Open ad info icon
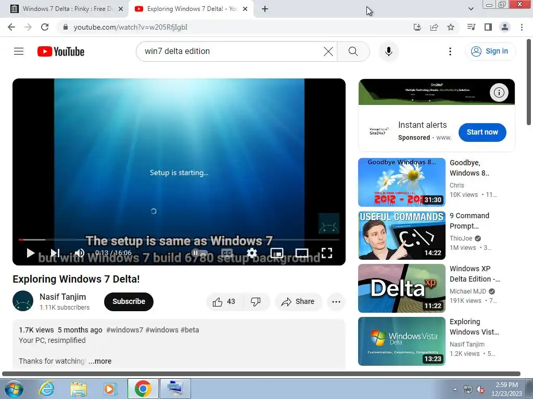Image resolution: width=533 pixels, height=399 pixels. pyautogui.click(x=499, y=92)
